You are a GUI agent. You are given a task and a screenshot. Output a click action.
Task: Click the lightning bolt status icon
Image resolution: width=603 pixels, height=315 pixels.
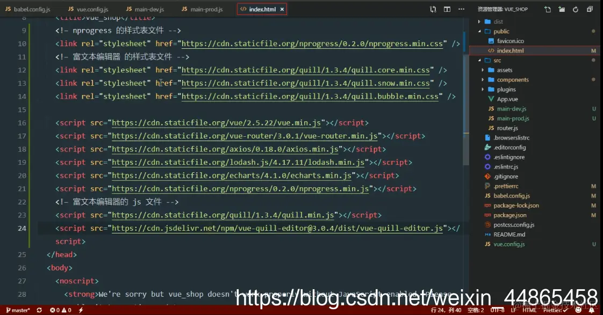coord(81,310)
